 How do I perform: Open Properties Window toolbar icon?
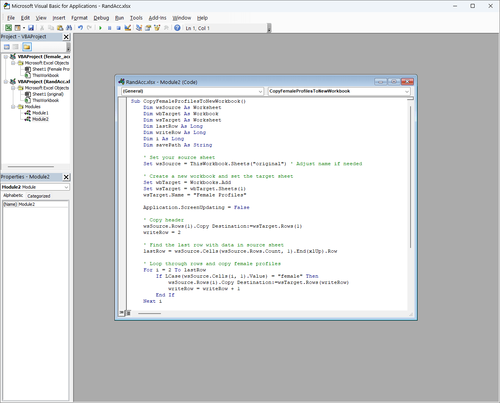coord(148,28)
